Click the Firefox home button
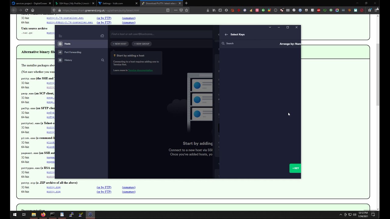 coord(33,10)
